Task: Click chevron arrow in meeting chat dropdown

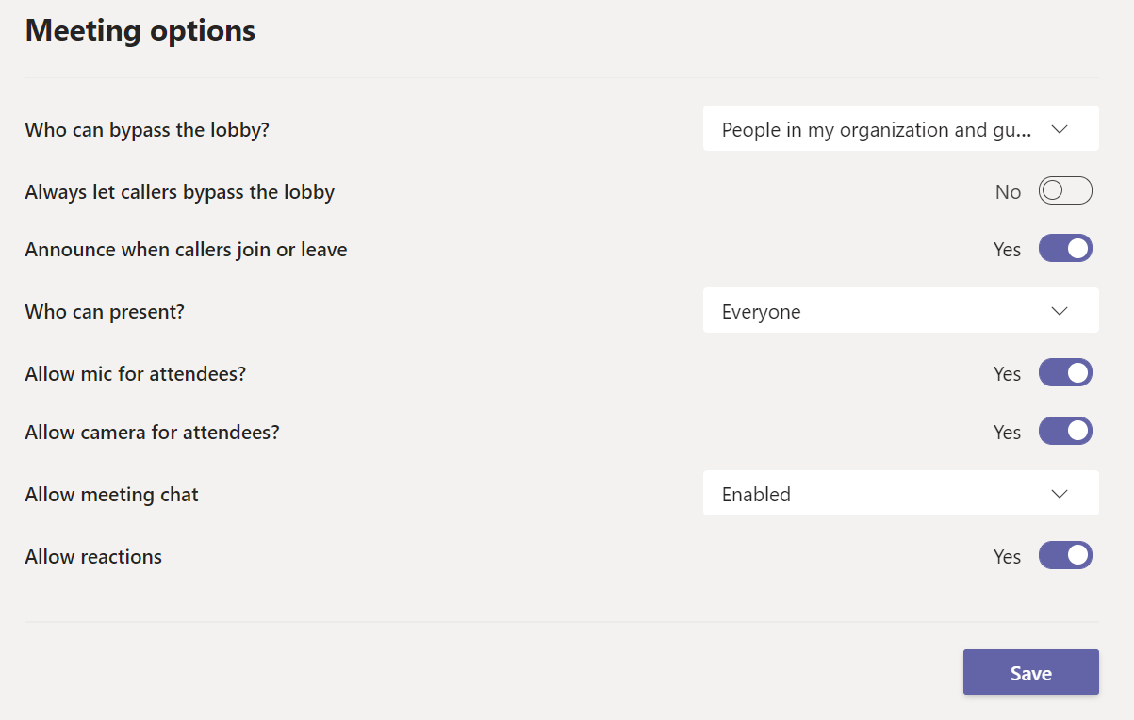Action: tap(1059, 494)
